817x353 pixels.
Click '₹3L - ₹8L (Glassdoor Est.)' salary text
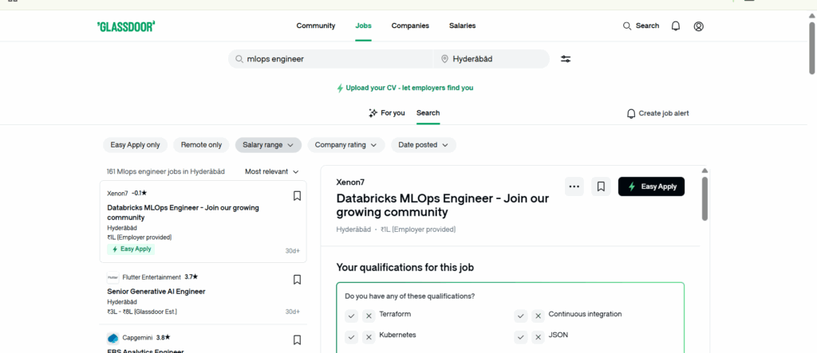(142, 312)
